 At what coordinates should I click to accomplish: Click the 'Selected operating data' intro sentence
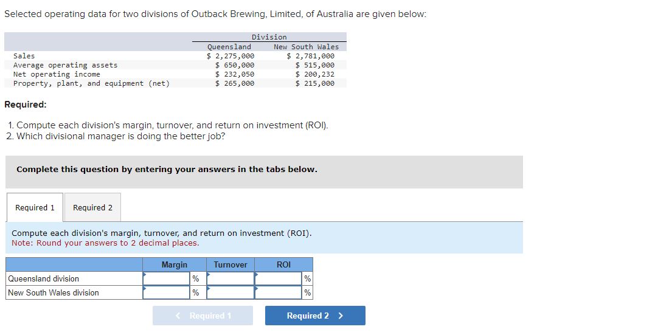215,14
